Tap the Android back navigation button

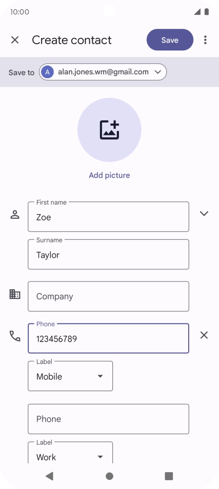[49, 476]
